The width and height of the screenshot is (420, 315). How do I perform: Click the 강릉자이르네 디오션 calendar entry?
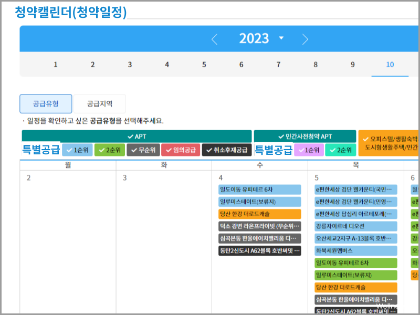(356, 226)
